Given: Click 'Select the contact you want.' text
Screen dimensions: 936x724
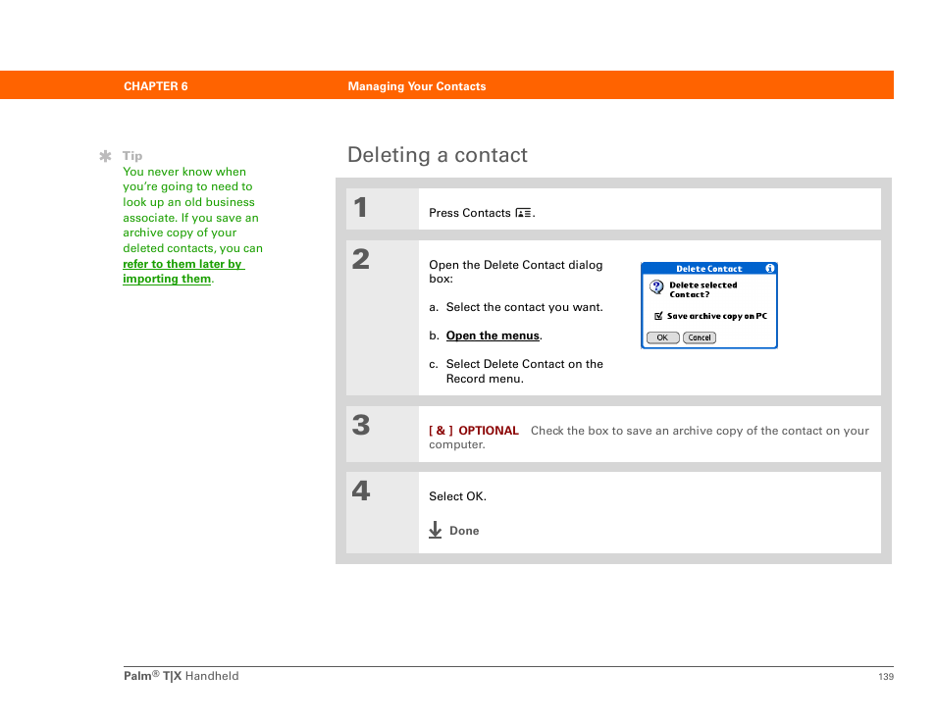Looking at the screenshot, I should (x=525, y=307).
